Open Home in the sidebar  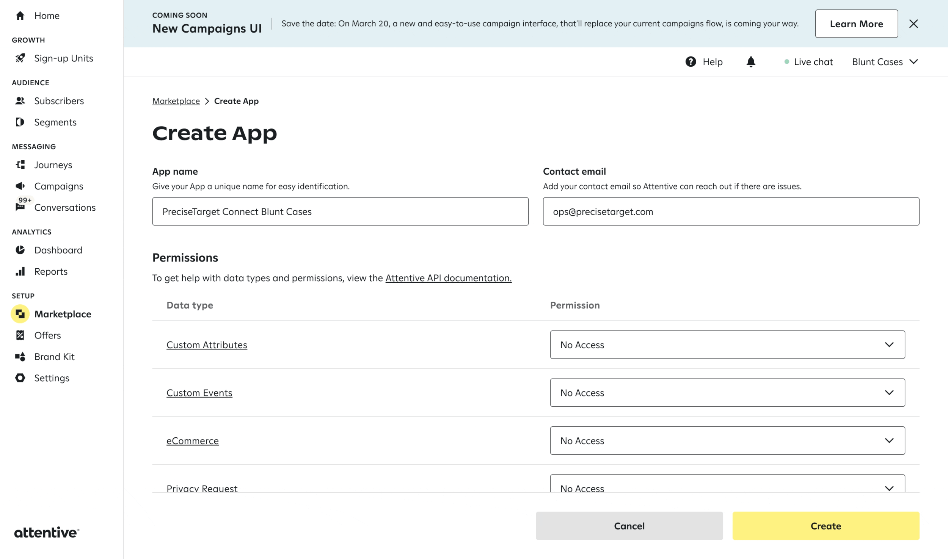pos(47,16)
